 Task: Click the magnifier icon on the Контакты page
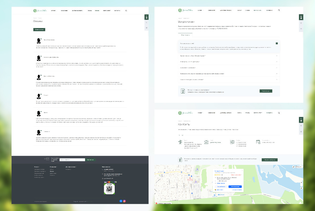pyautogui.click(x=279, y=113)
